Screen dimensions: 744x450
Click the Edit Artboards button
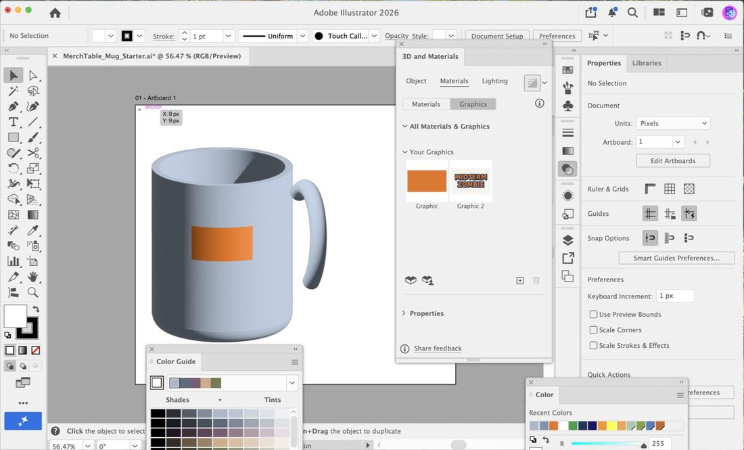673,161
